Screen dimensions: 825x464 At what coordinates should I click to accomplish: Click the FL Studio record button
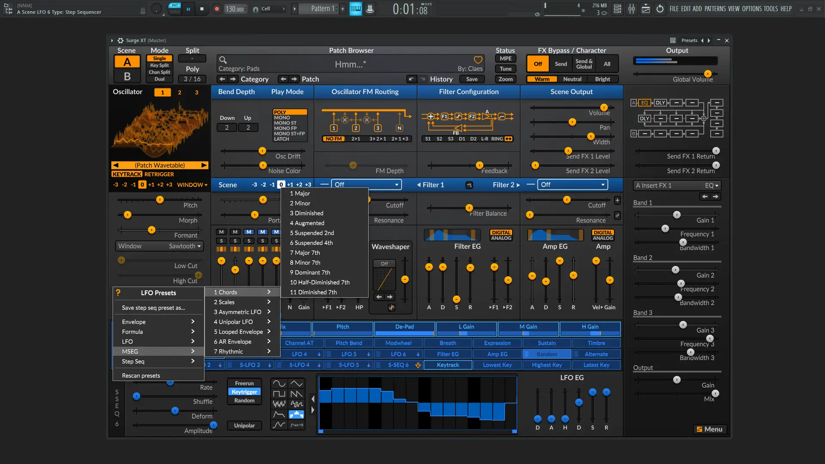pyautogui.click(x=217, y=9)
